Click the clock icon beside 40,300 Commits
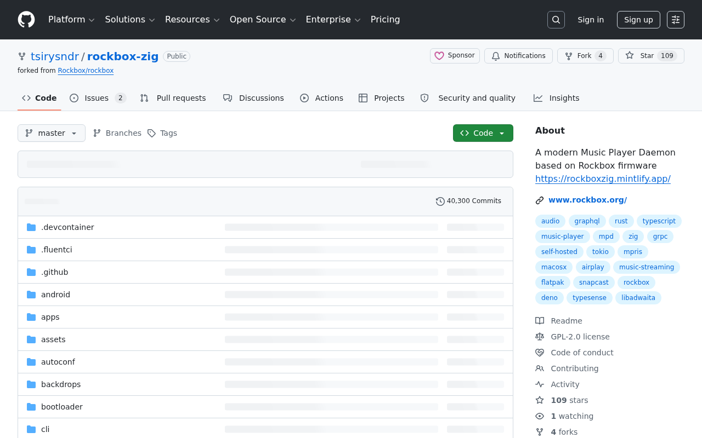 [x=440, y=201]
